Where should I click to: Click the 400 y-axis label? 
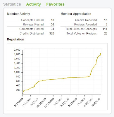tap(18, 86)
